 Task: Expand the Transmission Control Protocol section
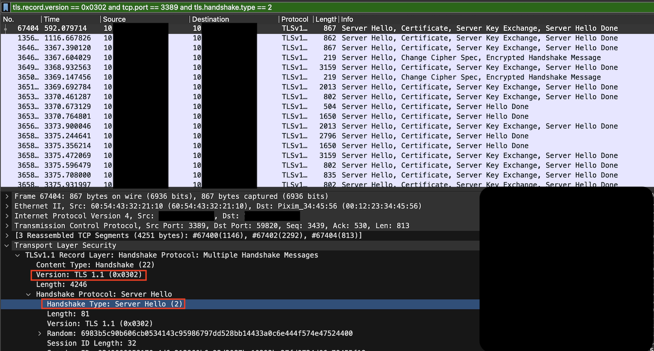click(7, 226)
